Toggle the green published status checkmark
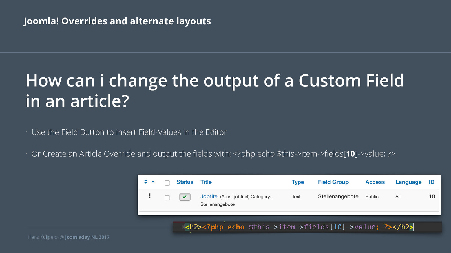 pyautogui.click(x=185, y=197)
